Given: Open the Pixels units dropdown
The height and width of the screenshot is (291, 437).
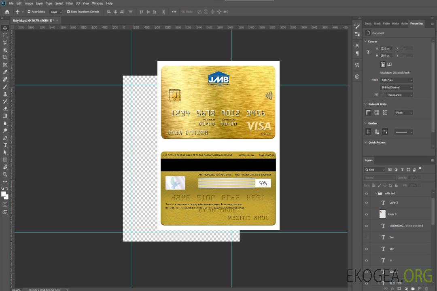Looking at the screenshot, I should [x=404, y=112].
